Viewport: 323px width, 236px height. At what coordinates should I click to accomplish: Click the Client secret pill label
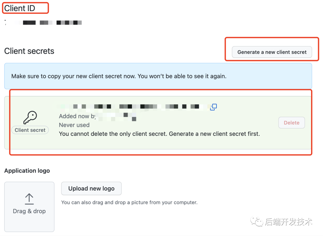pos(30,130)
